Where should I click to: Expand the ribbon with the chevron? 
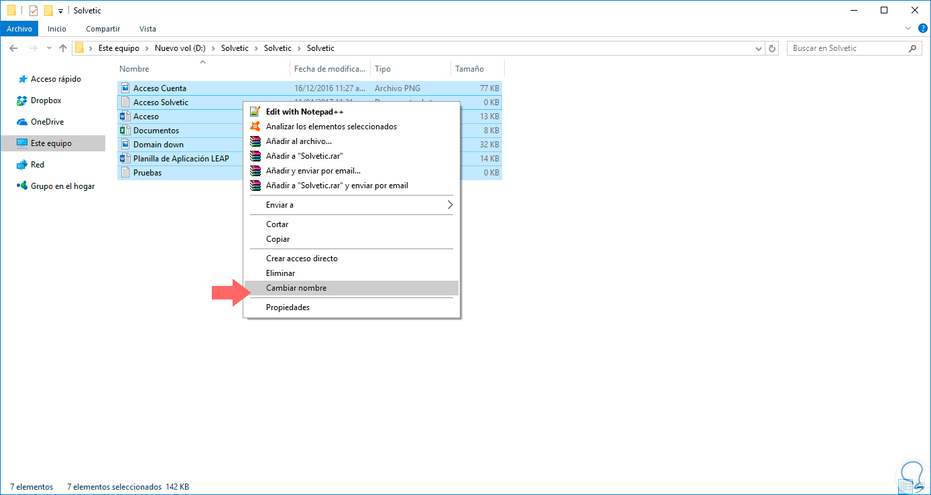(x=908, y=29)
